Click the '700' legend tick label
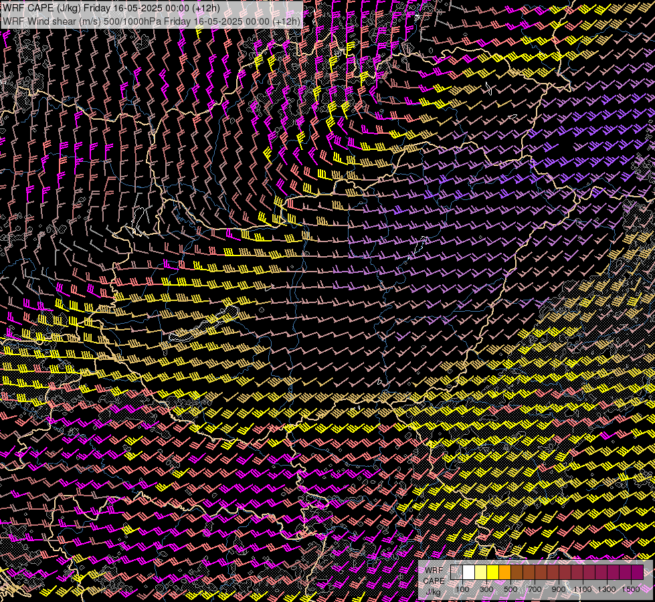This screenshot has width=655, height=602. tap(535, 589)
